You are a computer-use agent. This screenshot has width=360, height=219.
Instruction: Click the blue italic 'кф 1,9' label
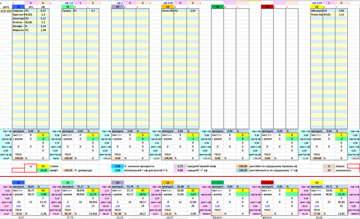[x=69, y=3]
